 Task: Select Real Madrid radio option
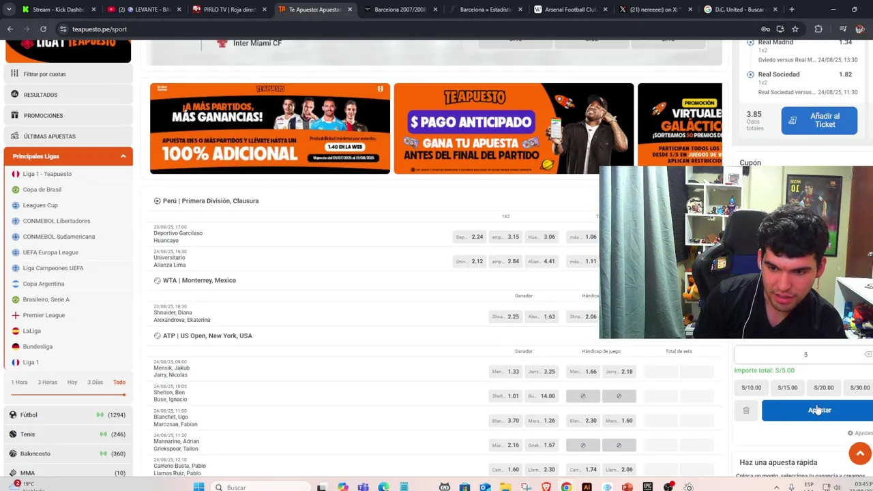750,42
